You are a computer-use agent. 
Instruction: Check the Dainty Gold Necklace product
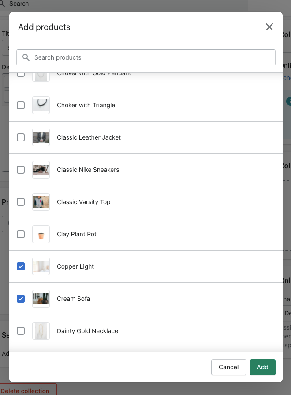(x=21, y=331)
